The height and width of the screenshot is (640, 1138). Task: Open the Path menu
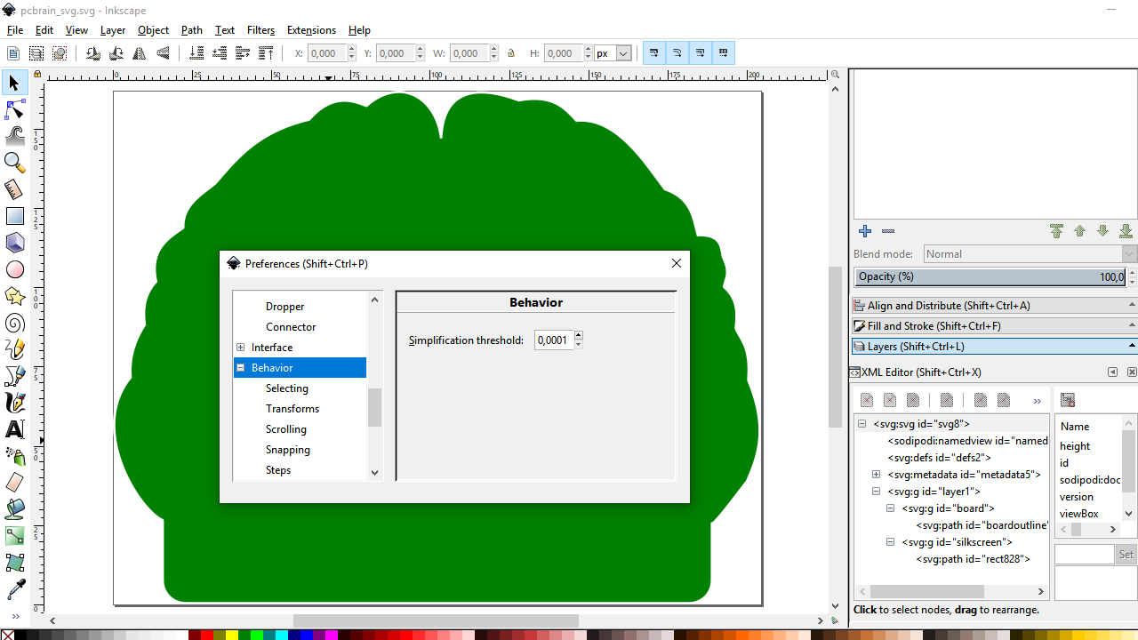click(191, 29)
